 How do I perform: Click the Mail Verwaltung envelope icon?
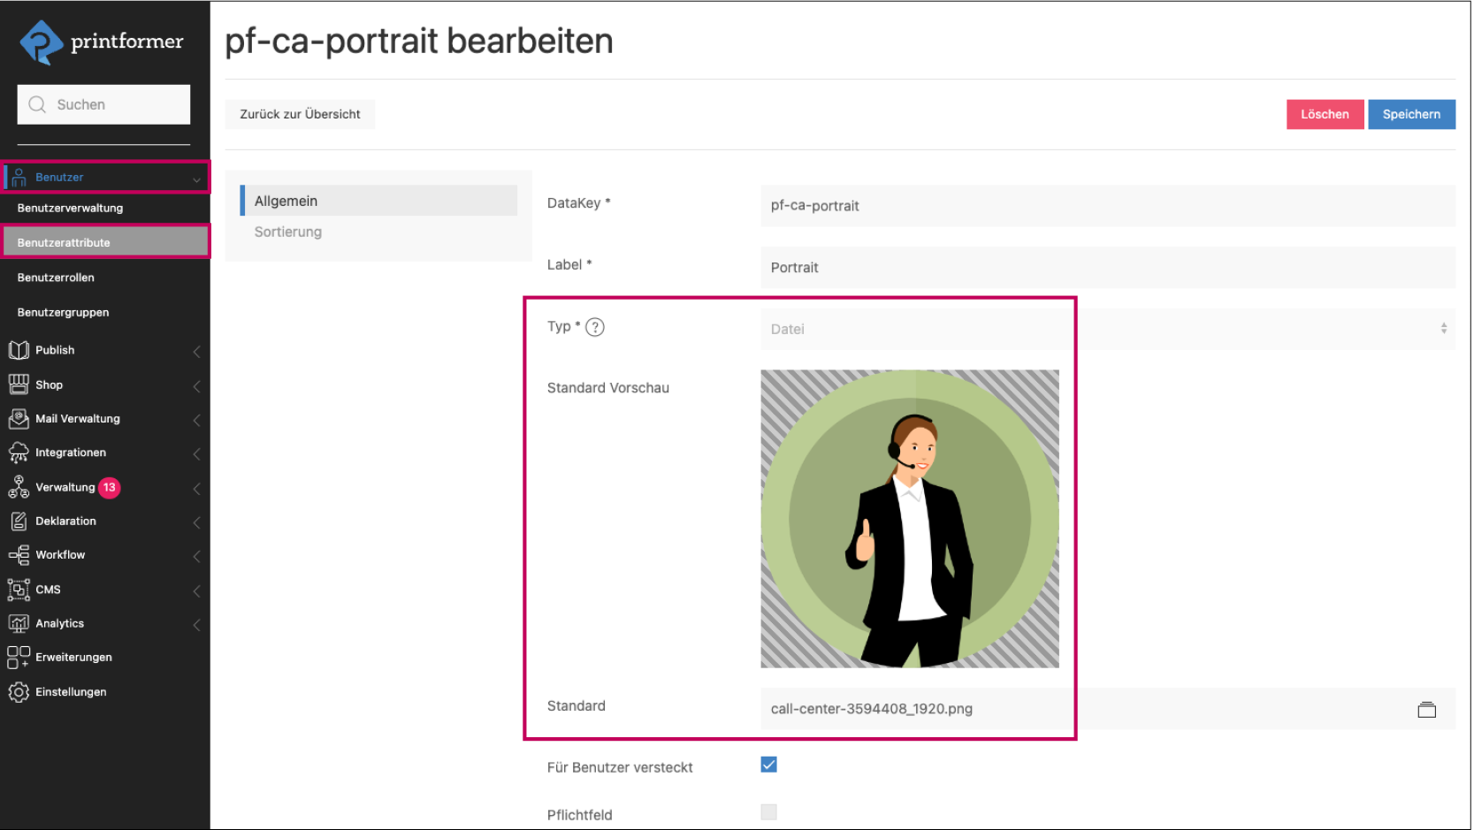pos(19,419)
